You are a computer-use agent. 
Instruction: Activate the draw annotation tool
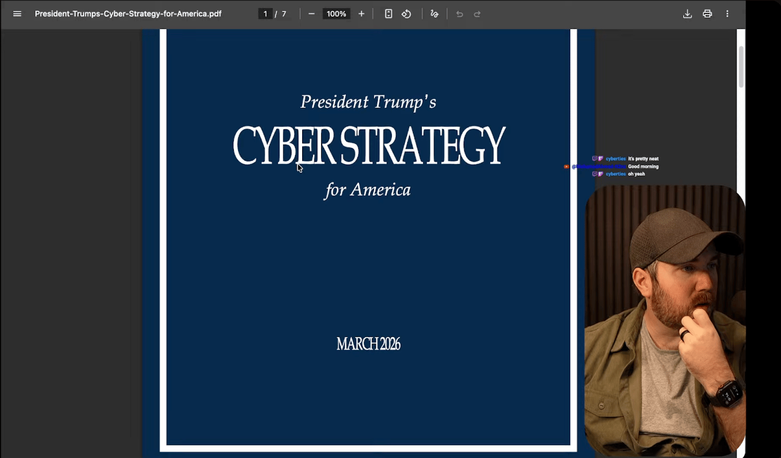434,14
